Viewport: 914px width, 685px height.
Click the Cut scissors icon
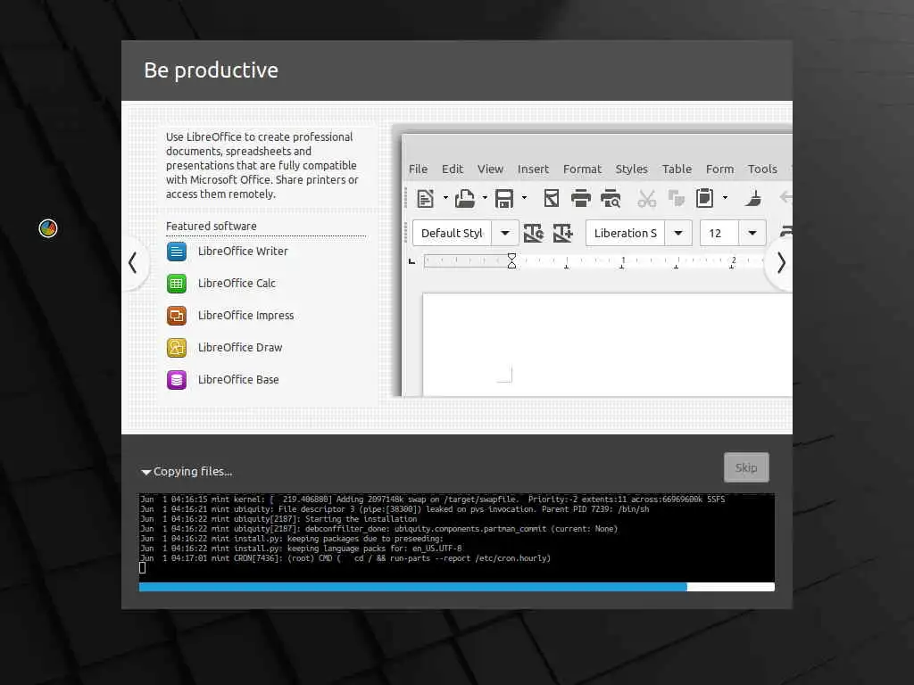[646, 199]
